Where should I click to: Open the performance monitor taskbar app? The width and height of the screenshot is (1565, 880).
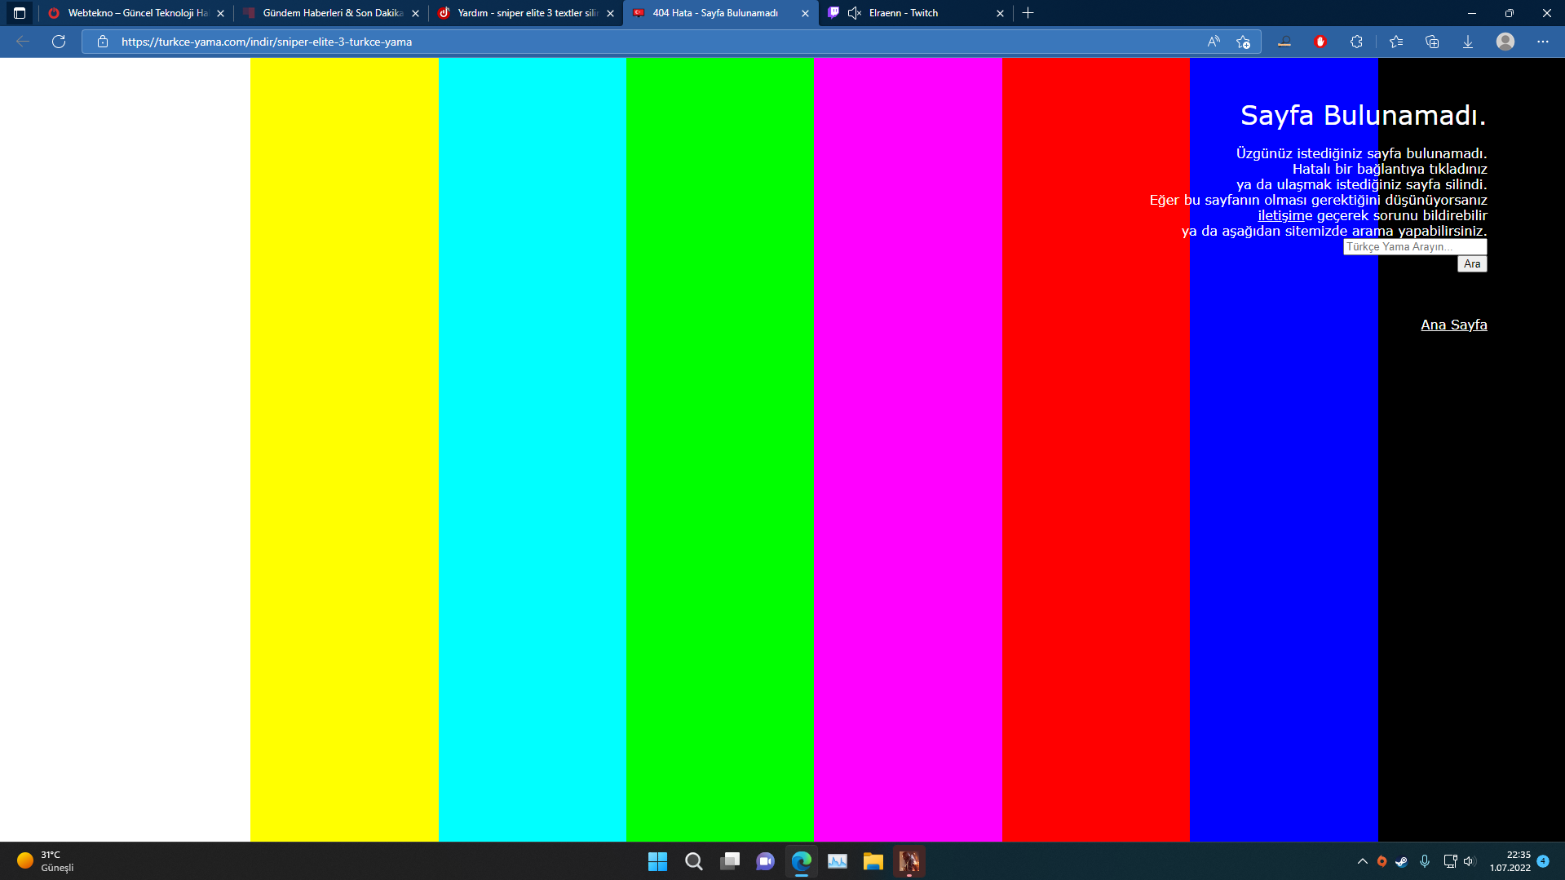tap(837, 861)
